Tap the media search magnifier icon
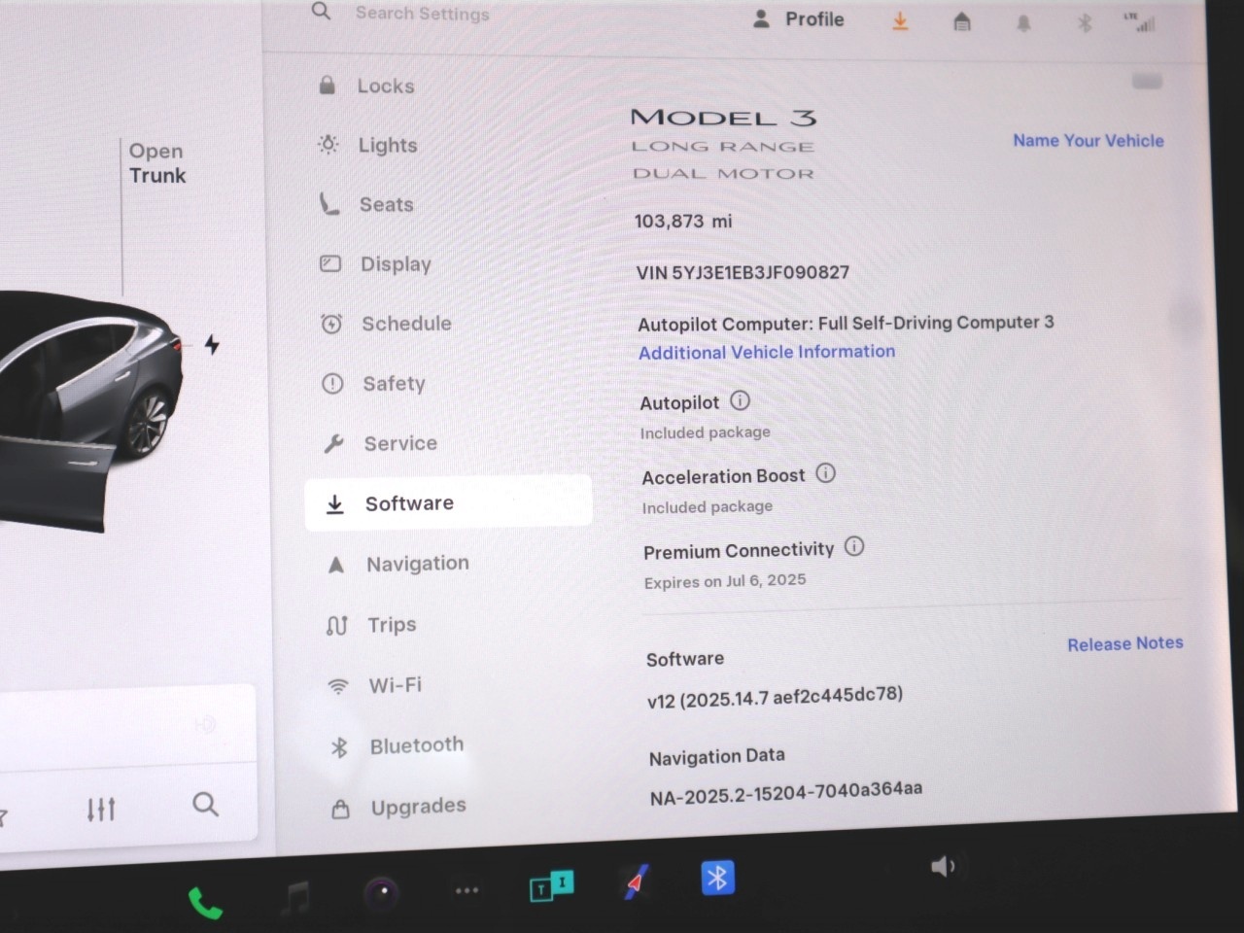 [x=205, y=805]
